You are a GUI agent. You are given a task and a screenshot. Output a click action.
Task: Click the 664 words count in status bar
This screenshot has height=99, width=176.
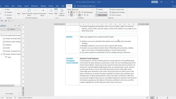click(9, 98)
